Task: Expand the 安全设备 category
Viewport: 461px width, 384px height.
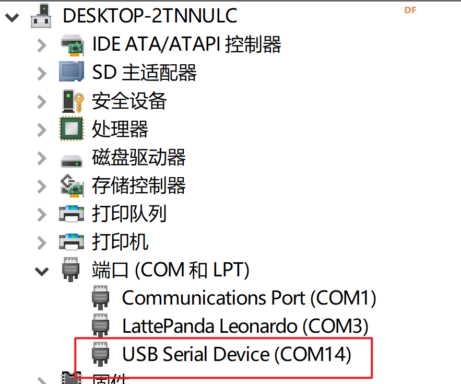Action: [42, 101]
